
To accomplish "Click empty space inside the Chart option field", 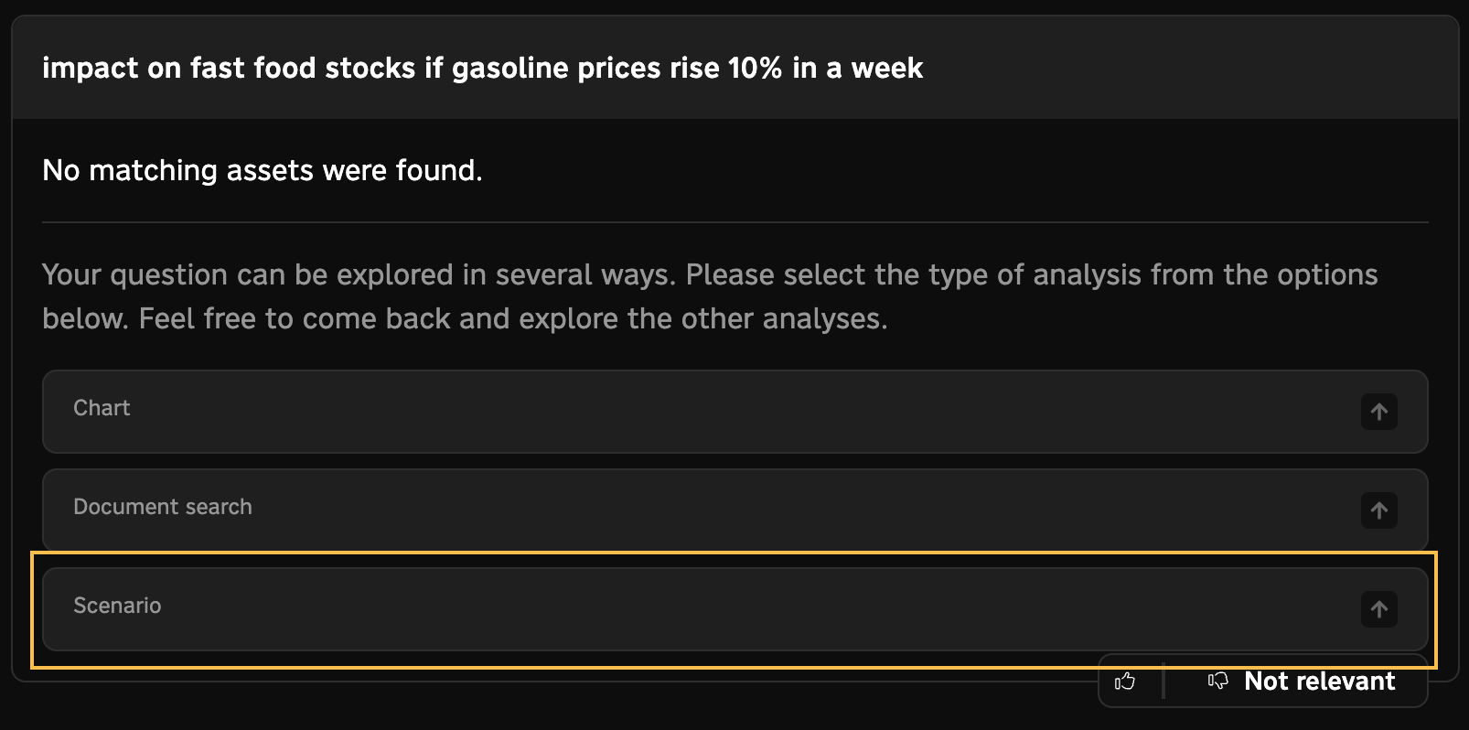I will point(732,412).
